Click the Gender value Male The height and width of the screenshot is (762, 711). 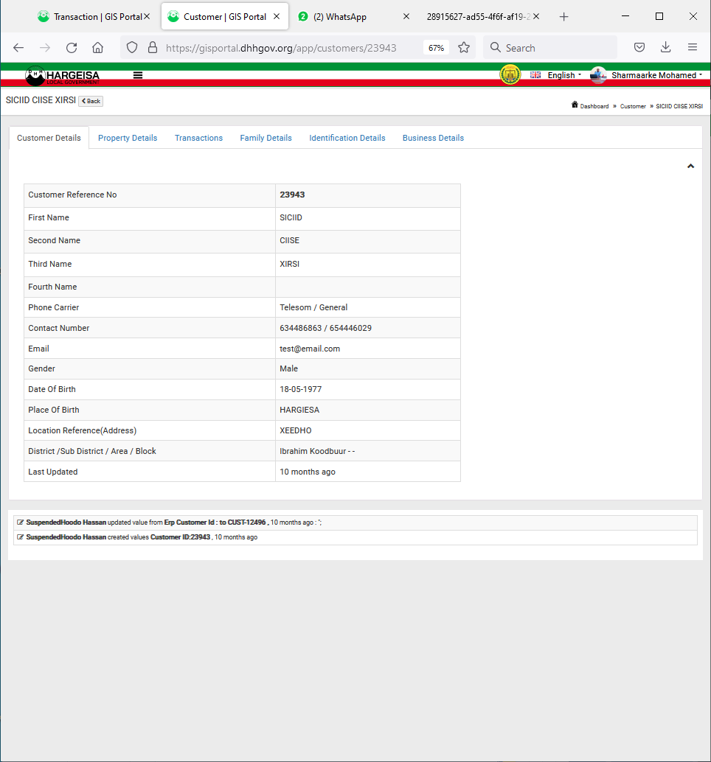click(x=289, y=369)
